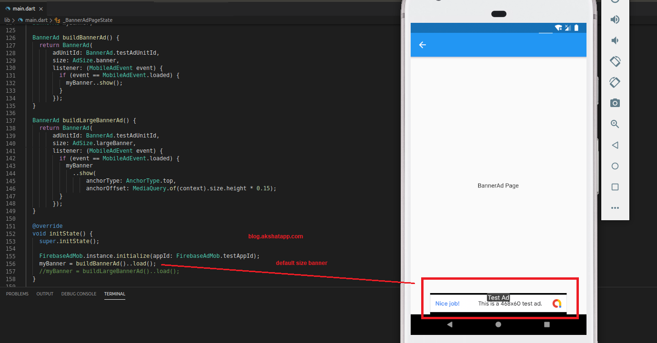Rotate the emulator counterclockwise
Viewport: 657px width, 343px height.
[615, 61]
